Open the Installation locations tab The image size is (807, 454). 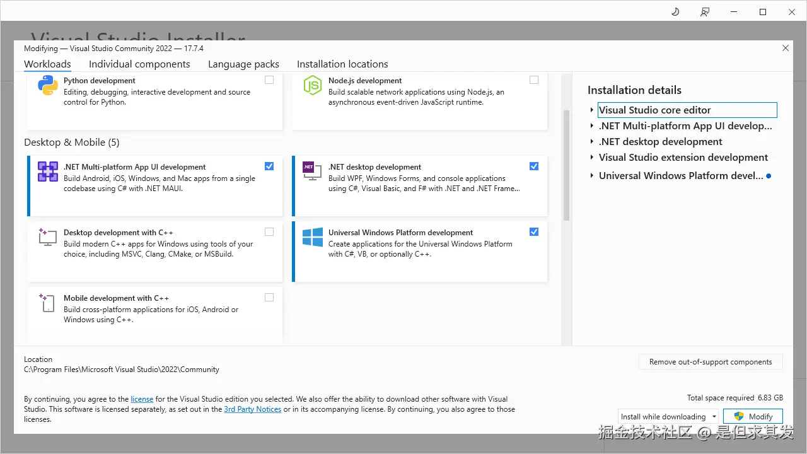[342, 64]
